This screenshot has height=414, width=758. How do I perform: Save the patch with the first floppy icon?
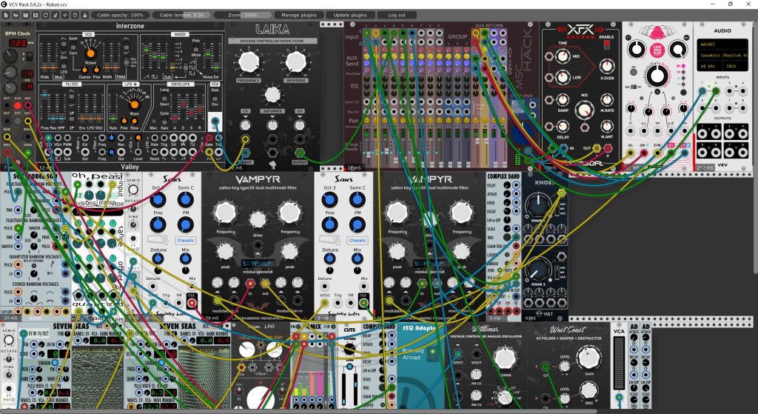click(26, 15)
